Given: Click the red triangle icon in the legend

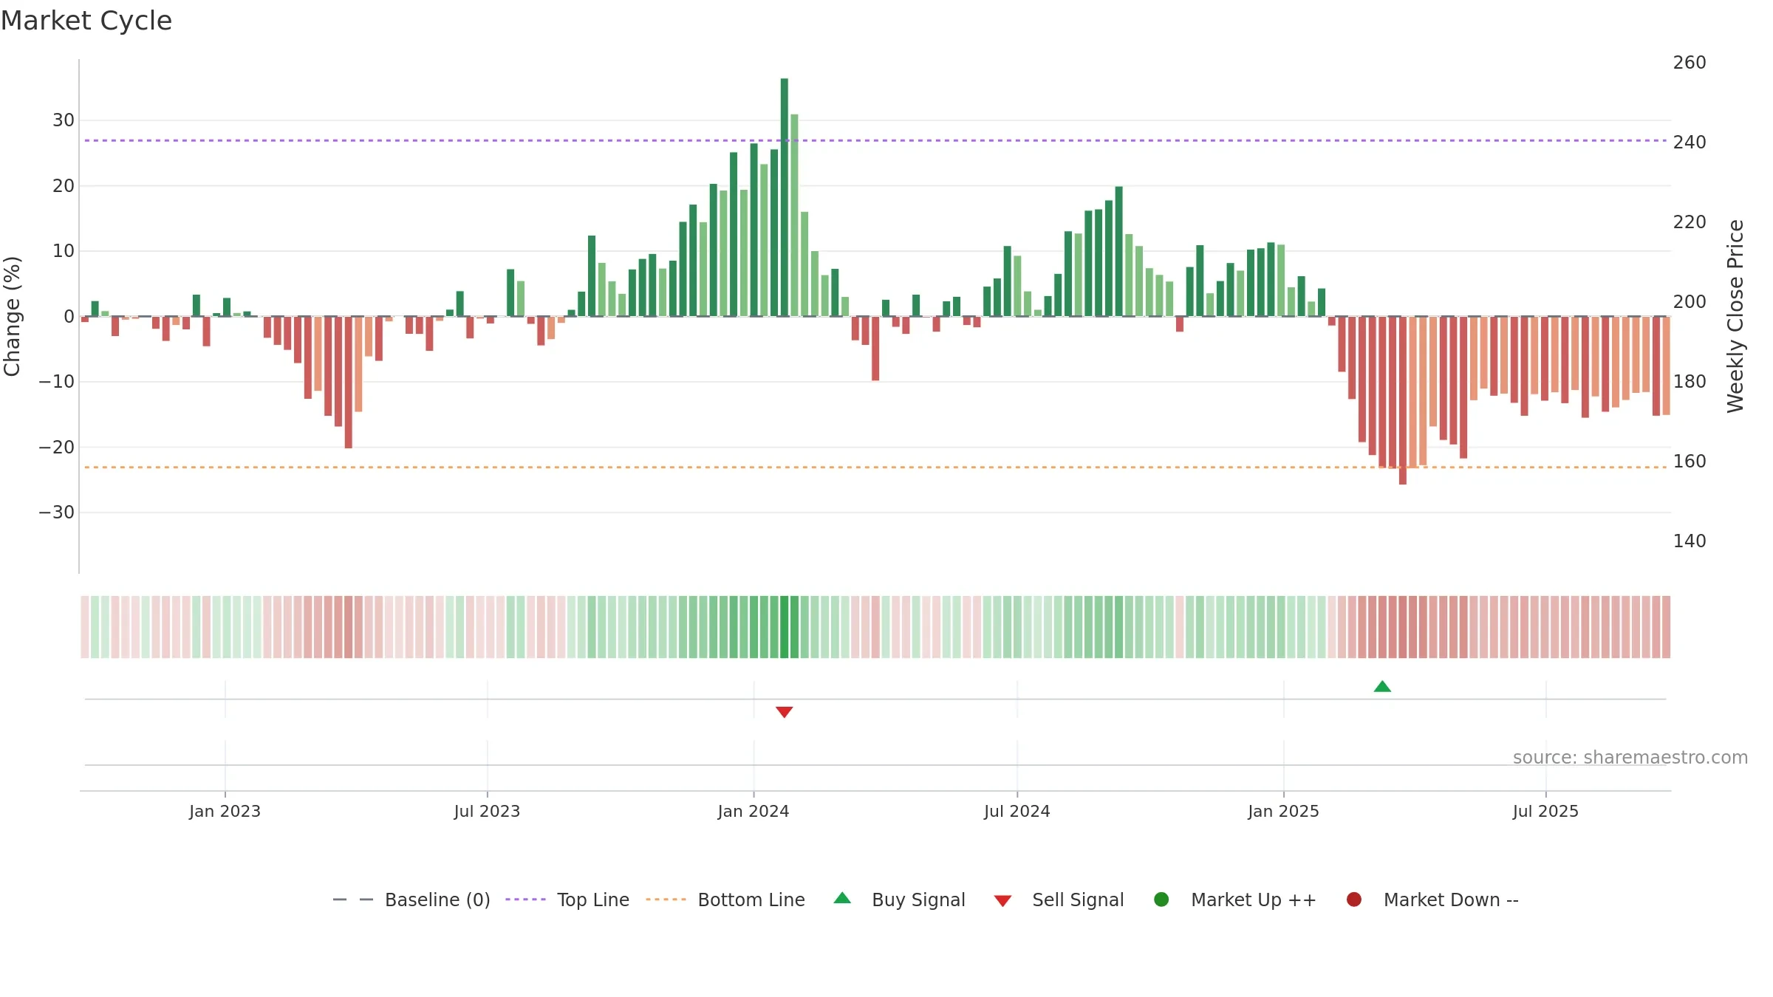Looking at the screenshot, I should click(1002, 901).
